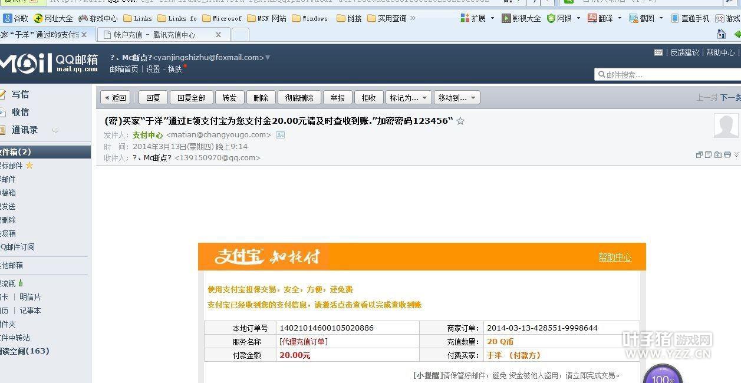The height and width of the screenshot is (383, 741).
Task: Open the 链接 bookmark folder
Action: (x=349, y=18)
